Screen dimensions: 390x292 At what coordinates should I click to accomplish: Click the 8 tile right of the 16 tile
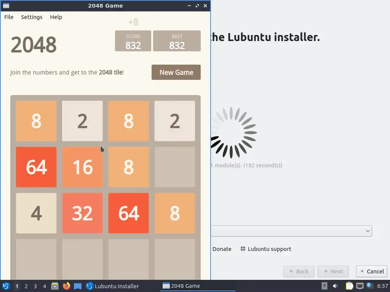(x=129, y=167)
